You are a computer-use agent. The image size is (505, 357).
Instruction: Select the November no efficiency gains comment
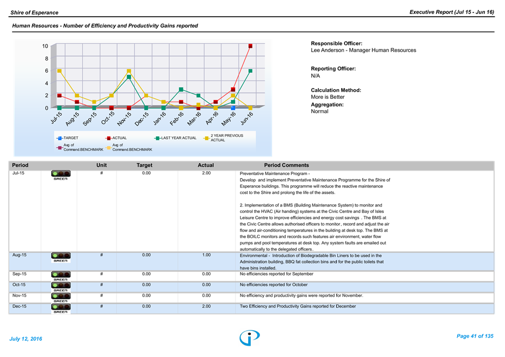tap(301, 296)
